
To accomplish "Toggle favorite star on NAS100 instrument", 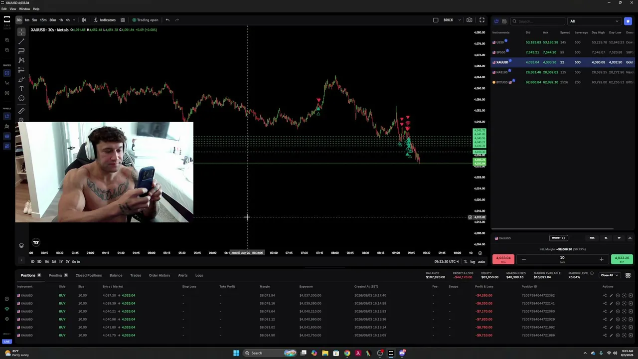I will pyautogui.click(x=510, y=70).
